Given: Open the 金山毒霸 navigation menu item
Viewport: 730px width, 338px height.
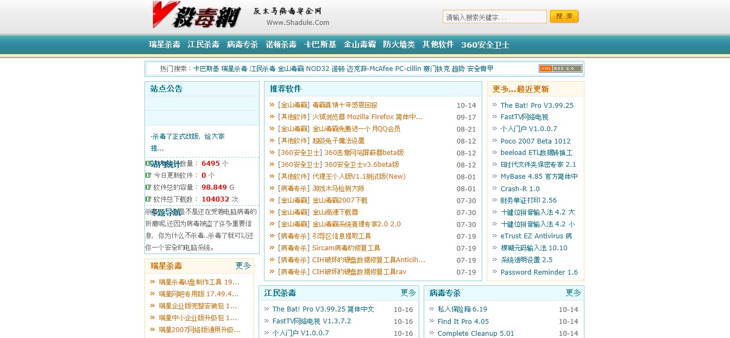Looking at the screenshot, I should tap(360, 44).
